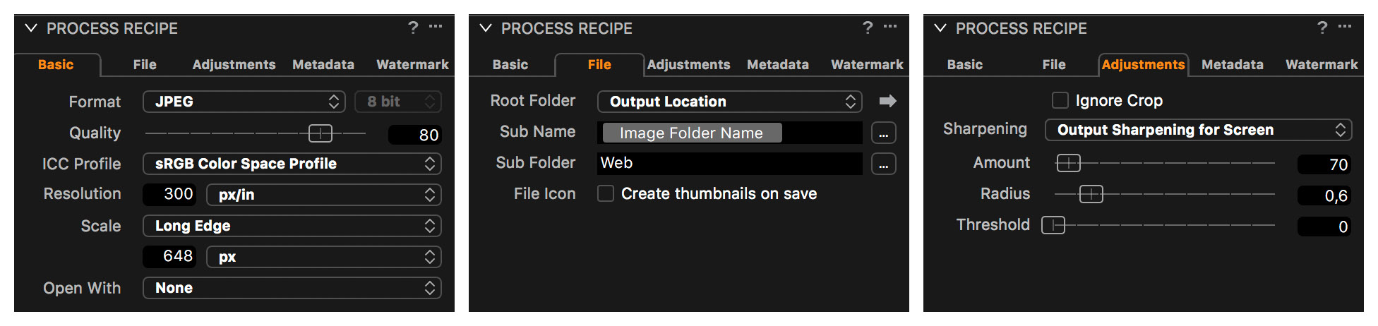This screenshot has height=326, width=1378.
Task: Check Create thumbnails on save
Action: pyautogui.click(x=606, y=193)
